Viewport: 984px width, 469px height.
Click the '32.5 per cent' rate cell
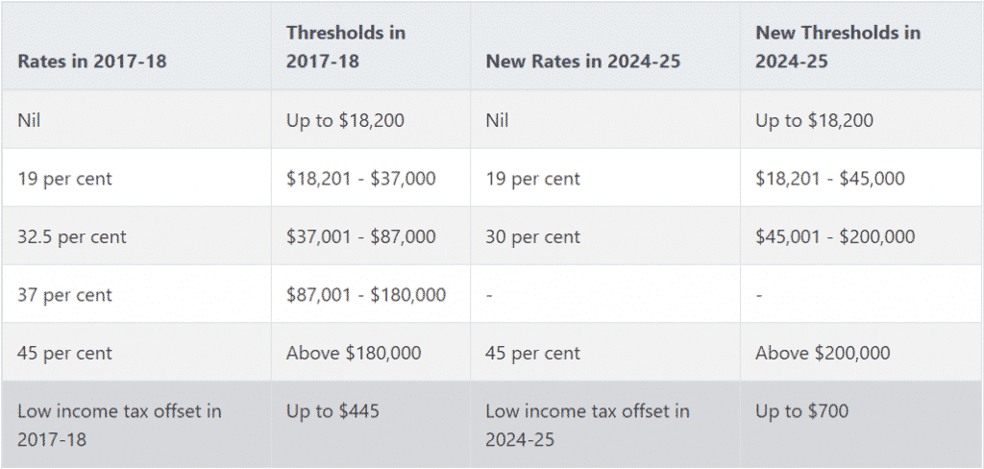pos(71,236)
